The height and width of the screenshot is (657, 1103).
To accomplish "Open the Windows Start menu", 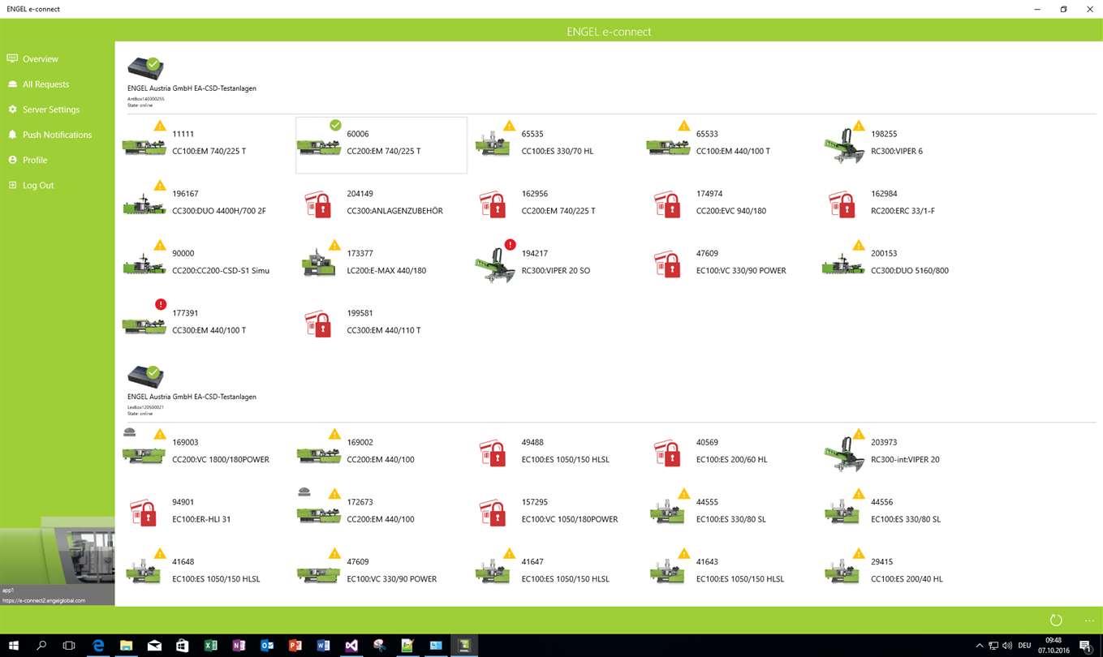I will [14, 646].
